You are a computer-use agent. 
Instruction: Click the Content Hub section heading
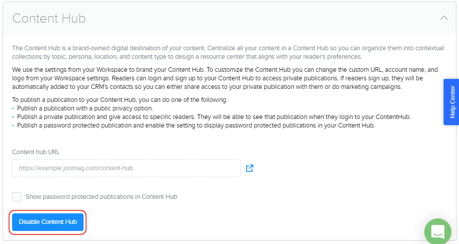[x=49, y=19]
